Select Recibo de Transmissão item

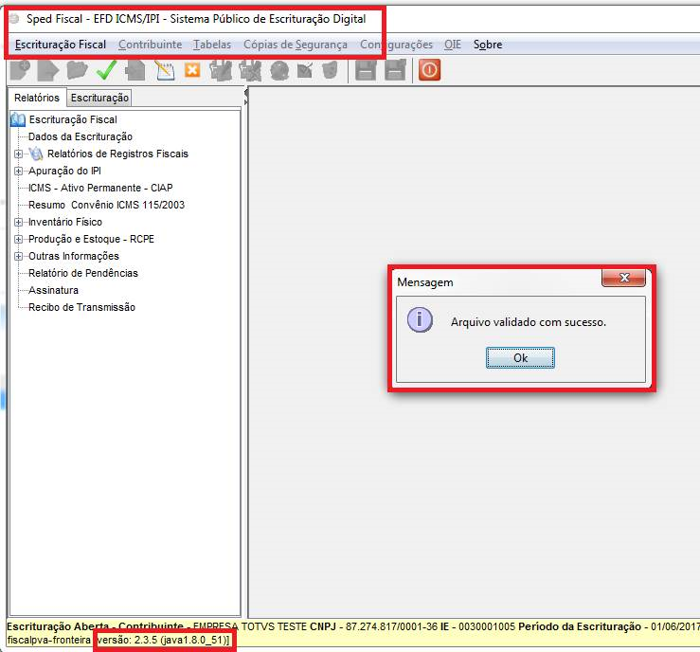click(81, 307)
